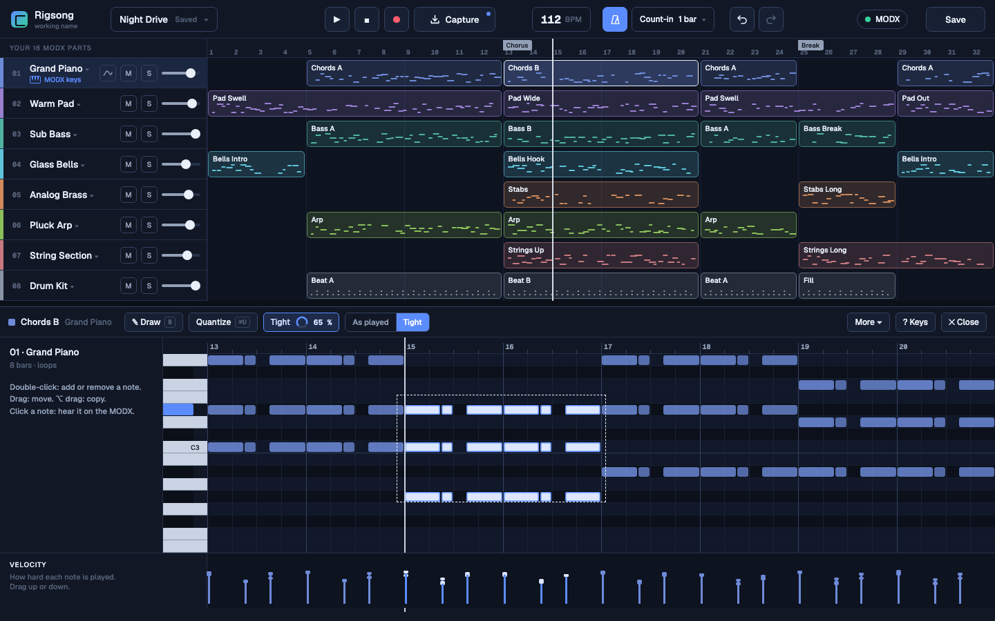Select the Stabs Long clip

click(x=847, y=195)
